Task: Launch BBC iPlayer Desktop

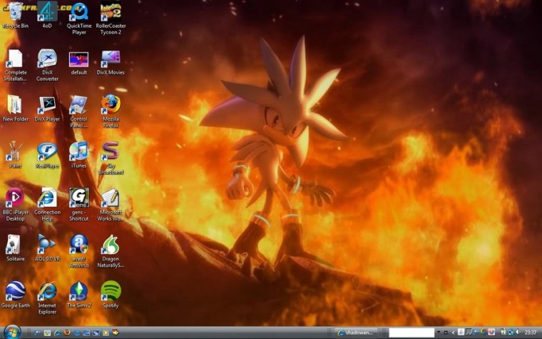Action: (x=15, y=205)
